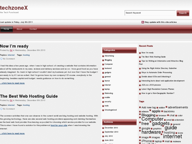Open the Blogging category
Screen dimensions: 192x144
click(108, 60)
